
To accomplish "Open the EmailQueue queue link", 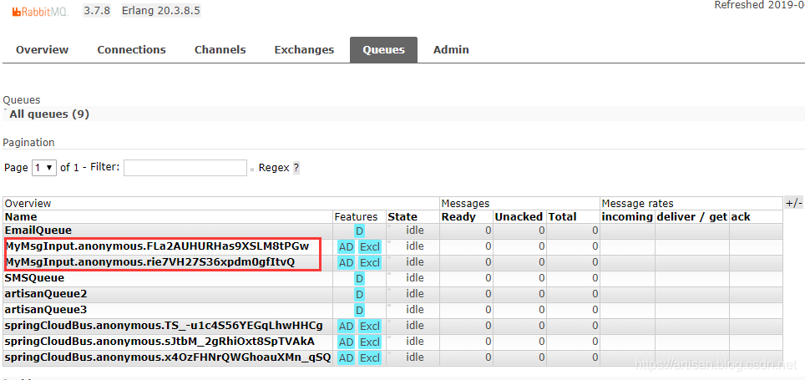I will coord(38,230).
